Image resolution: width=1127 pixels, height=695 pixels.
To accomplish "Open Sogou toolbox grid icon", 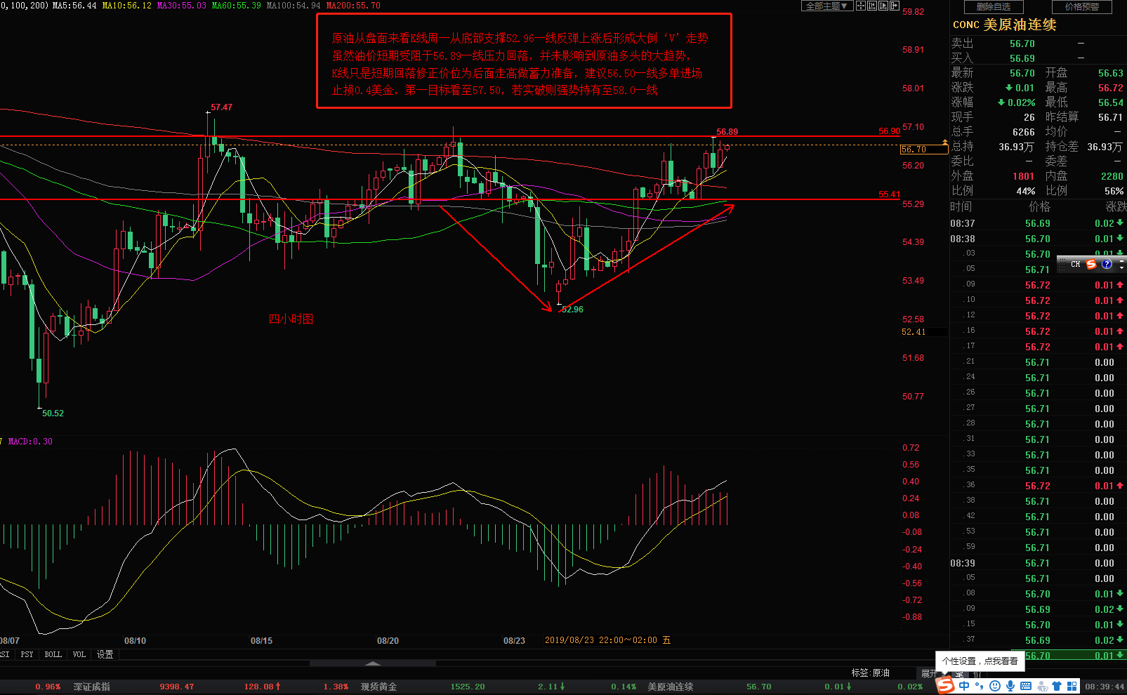I will [x=1072, y=686].
